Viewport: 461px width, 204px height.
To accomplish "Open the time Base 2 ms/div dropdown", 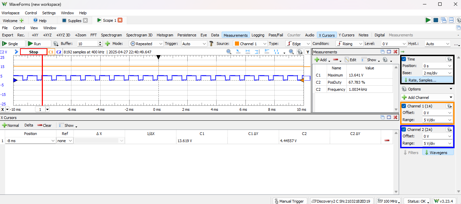I will coord(437,73).
